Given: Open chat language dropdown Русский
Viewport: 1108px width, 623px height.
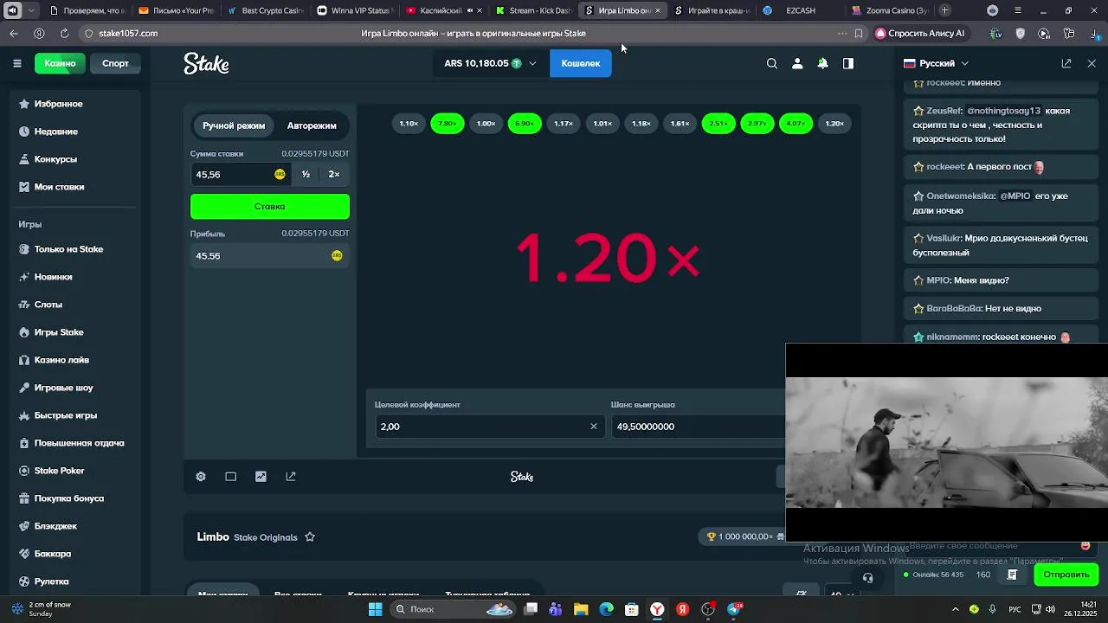Looking at the screenshot, I should pos(937,63).
